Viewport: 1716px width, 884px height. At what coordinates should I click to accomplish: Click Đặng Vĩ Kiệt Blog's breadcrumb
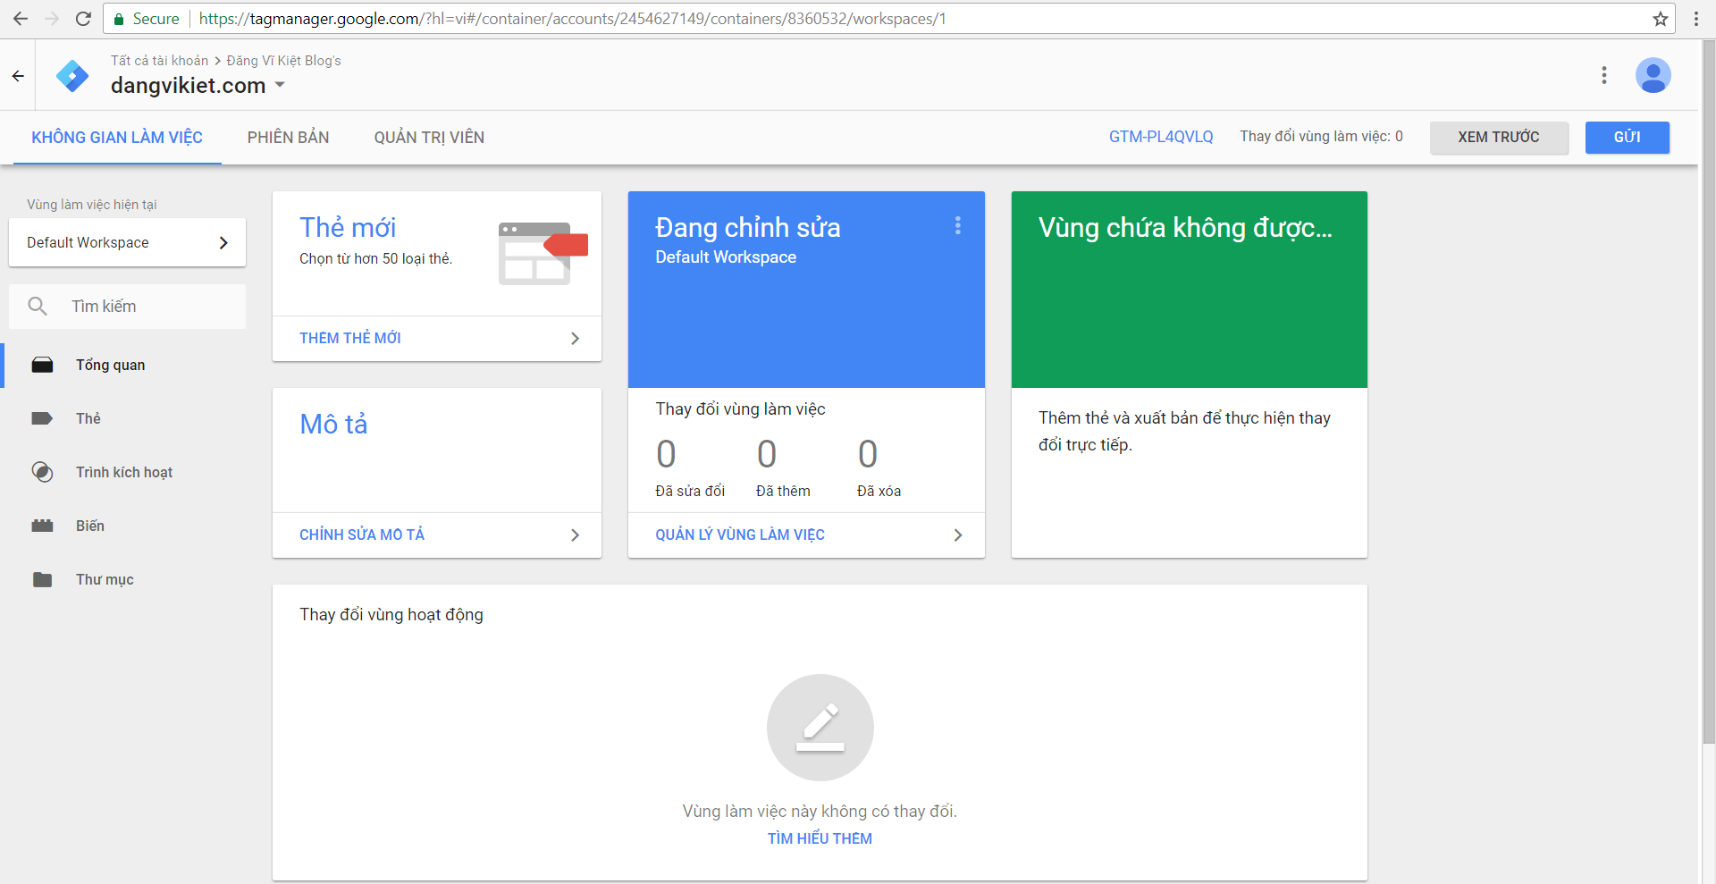[283, 61]
